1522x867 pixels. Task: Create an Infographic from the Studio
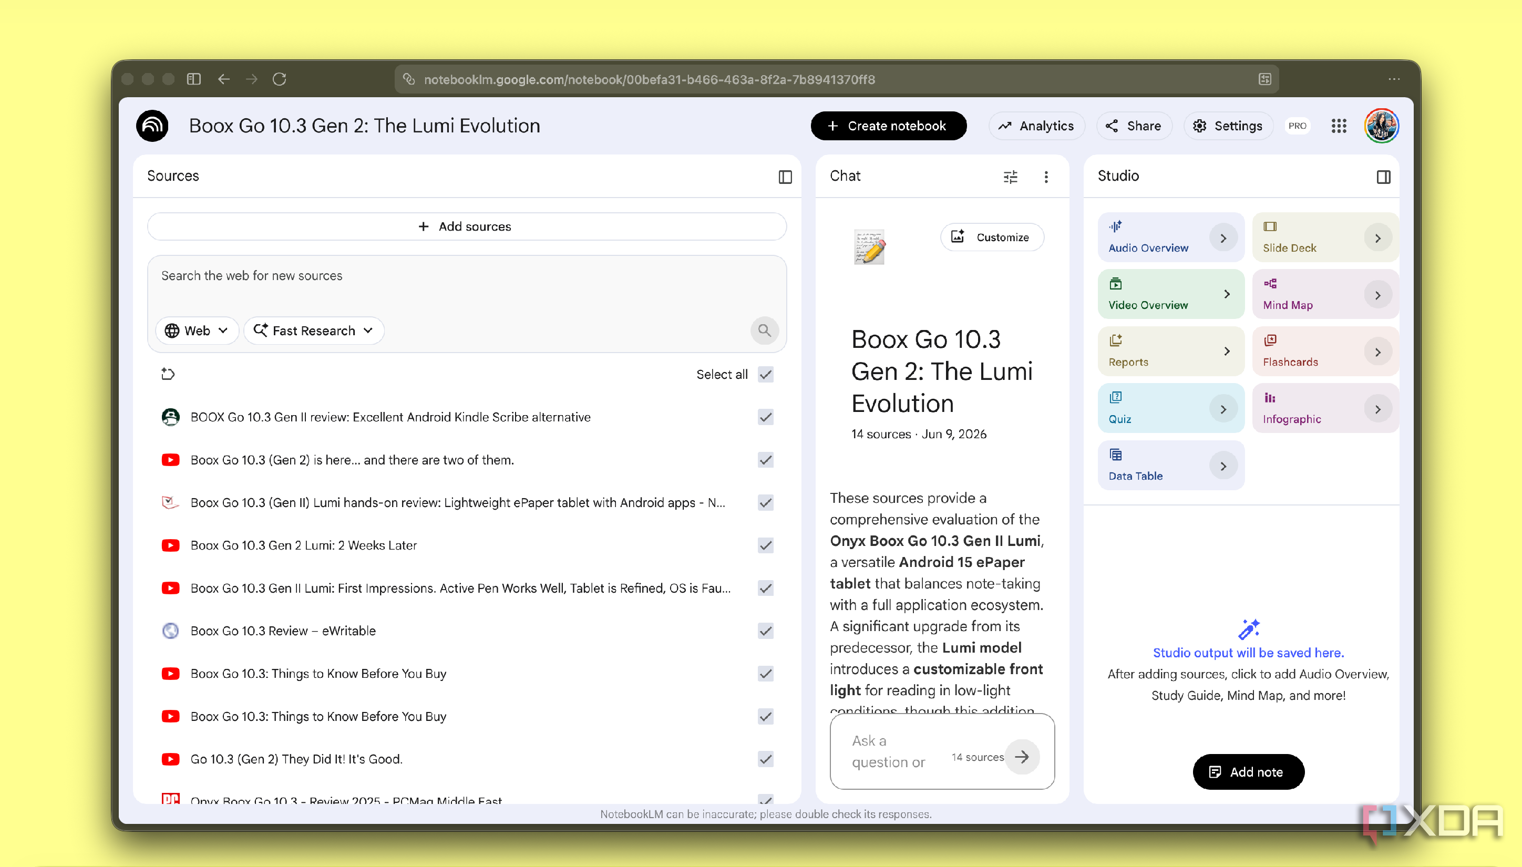1325,408
